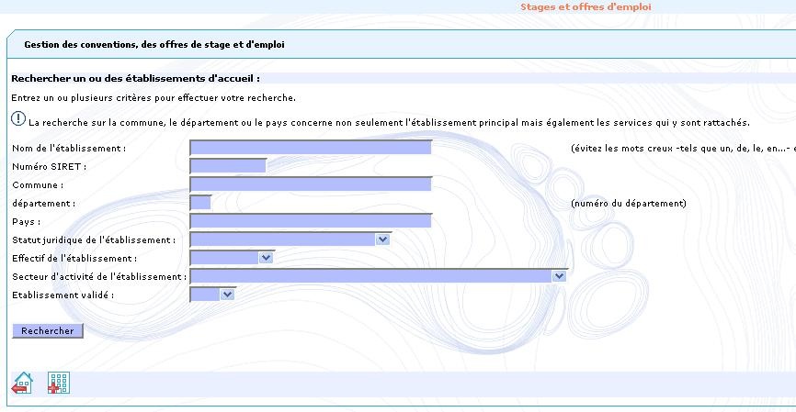Focus the Nom de l'établissement field
796x412 pixels.
[x=311, y=148]
